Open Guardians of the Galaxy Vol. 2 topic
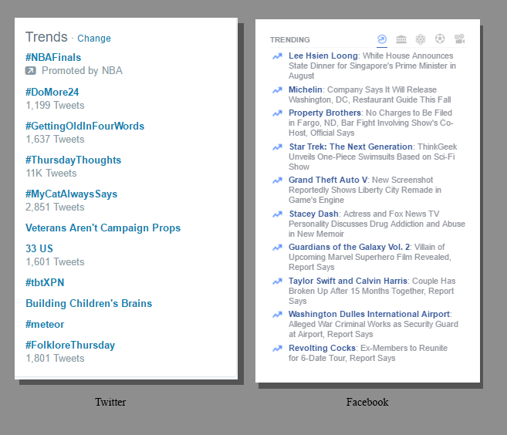Image resolution: width=507 pixels, height=435 pixels. pyautogui.click(x=350, y=247)
